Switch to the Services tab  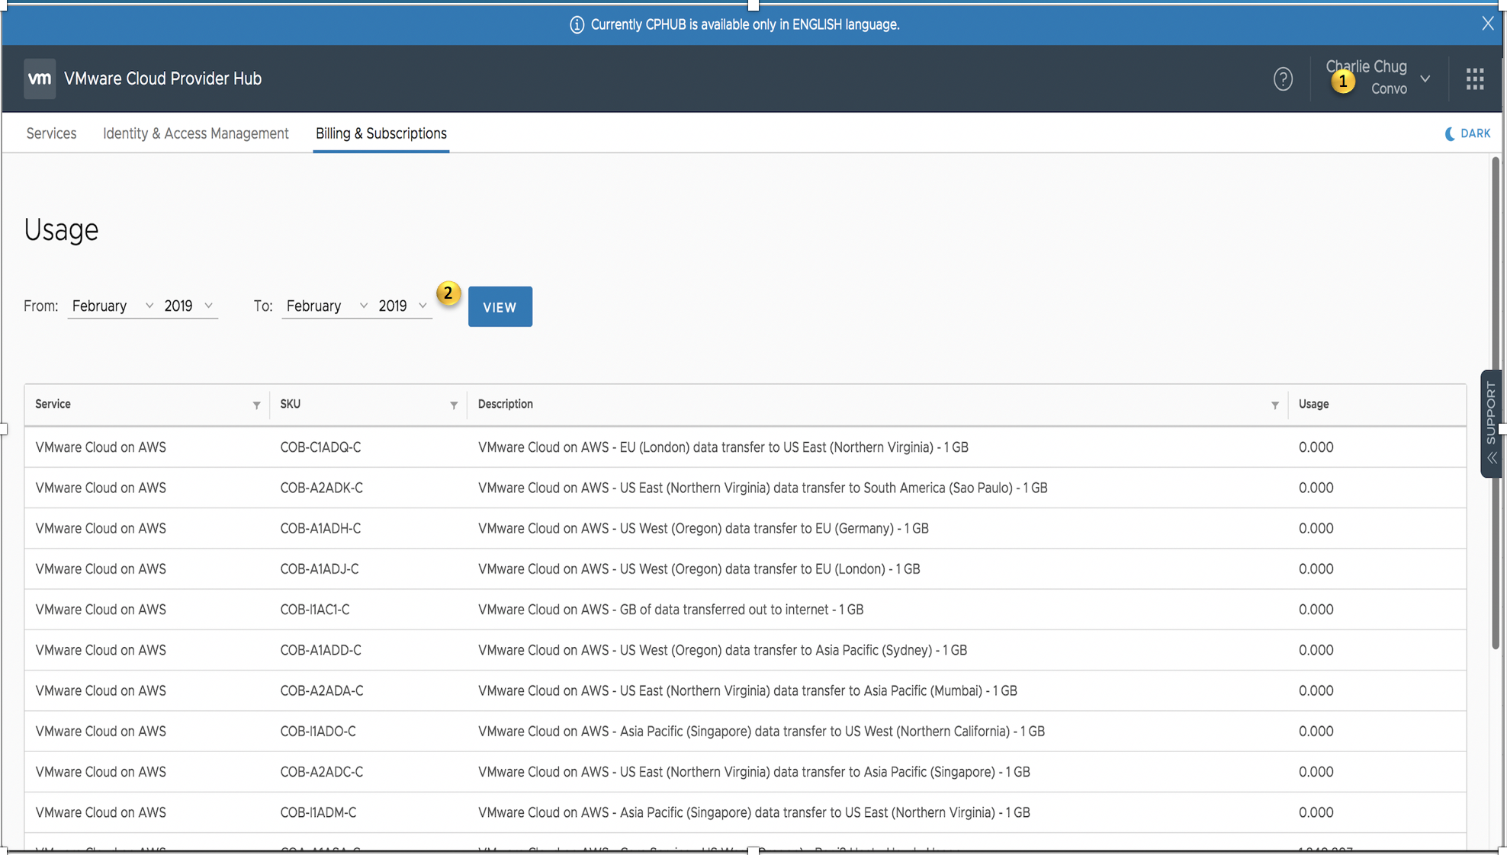51,133
